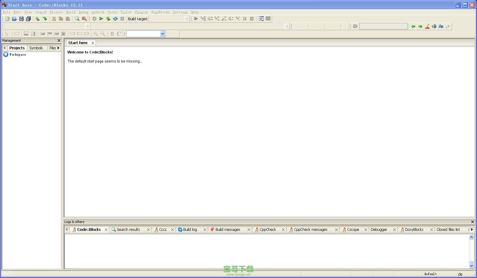
Task: Open the CppCheck messages tab
Action: coord(311,229)
